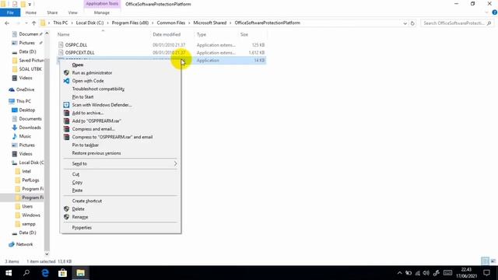The image size is (498, 280).
Task: Choose Paste in the context menu
Action: coord(77,191)
